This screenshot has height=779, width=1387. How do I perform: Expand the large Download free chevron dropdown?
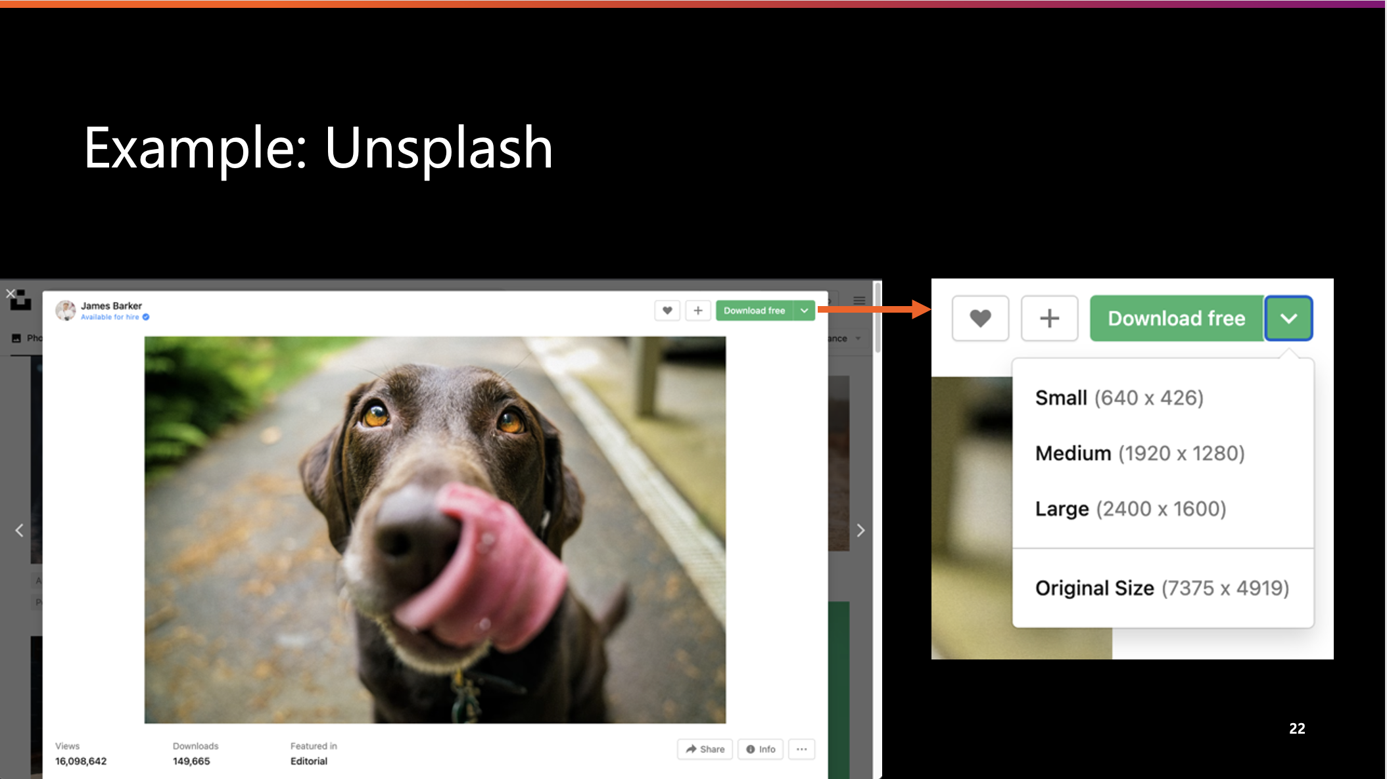[x=1288, y=319]
